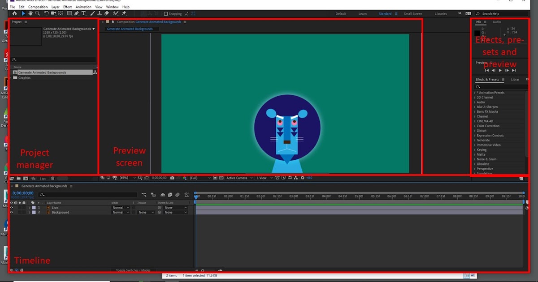The width and height of the screenshot is (538, 282).
Task: Switch to the Learn workspace tab
Action: pos(363,13)
